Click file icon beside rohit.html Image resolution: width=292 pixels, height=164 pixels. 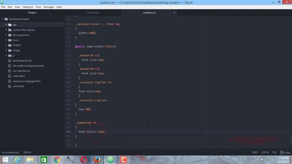[x=10, y=86]
